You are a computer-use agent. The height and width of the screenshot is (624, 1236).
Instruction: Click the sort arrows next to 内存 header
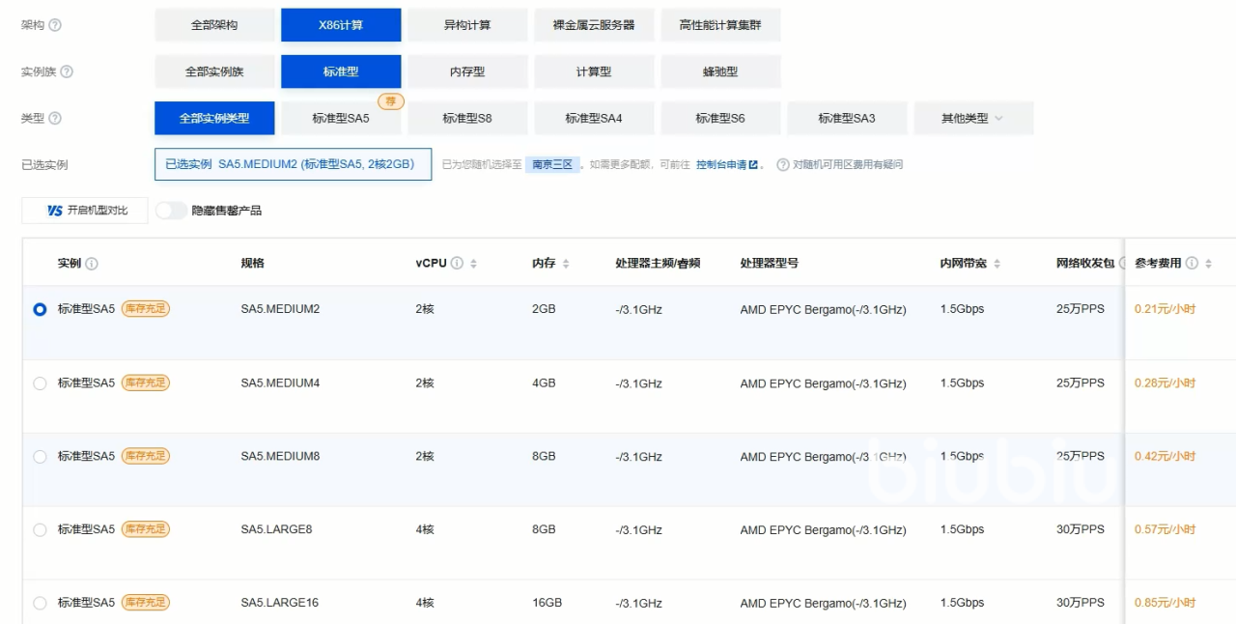point(566,264)
